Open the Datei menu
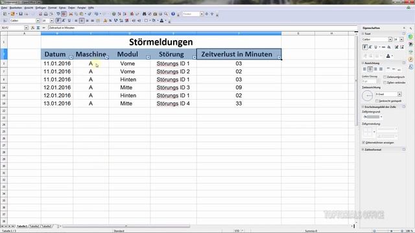The width and height of the screenshot is (415, 233). 5,8
